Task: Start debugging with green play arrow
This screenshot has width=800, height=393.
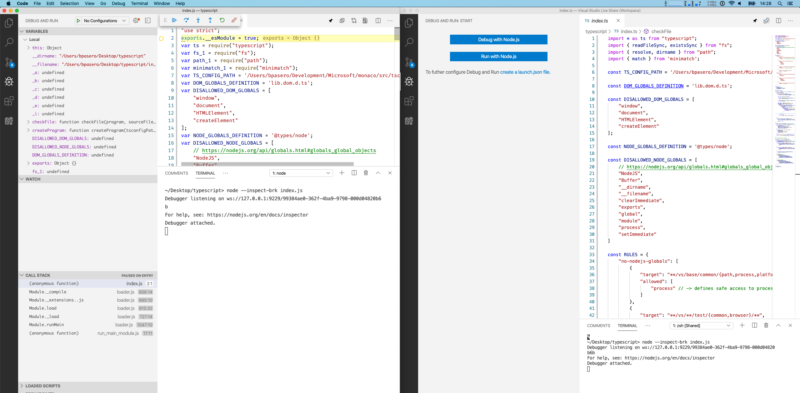Action: (78, 21)
